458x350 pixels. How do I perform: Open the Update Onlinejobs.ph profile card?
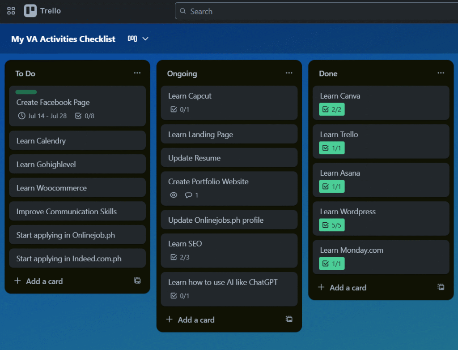(229, 220)
